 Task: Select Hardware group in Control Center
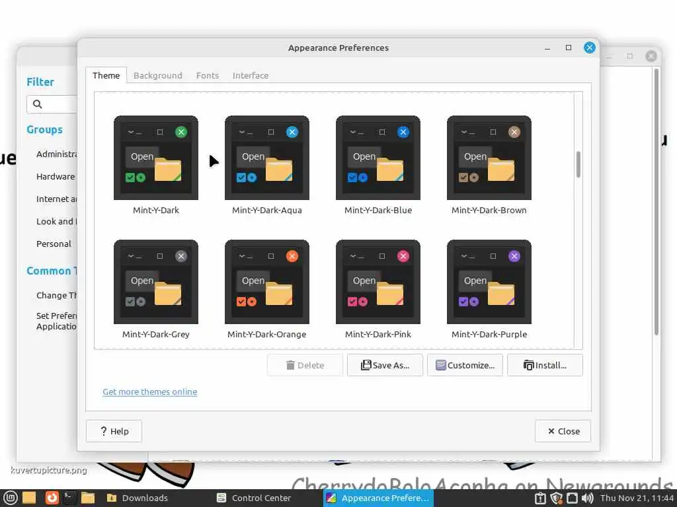click(56, 176)
